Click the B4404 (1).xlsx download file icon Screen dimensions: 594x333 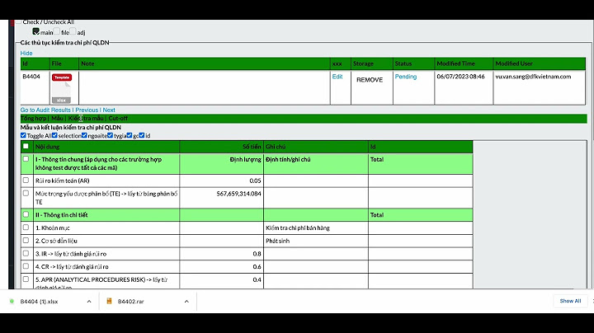coord(12,301)
